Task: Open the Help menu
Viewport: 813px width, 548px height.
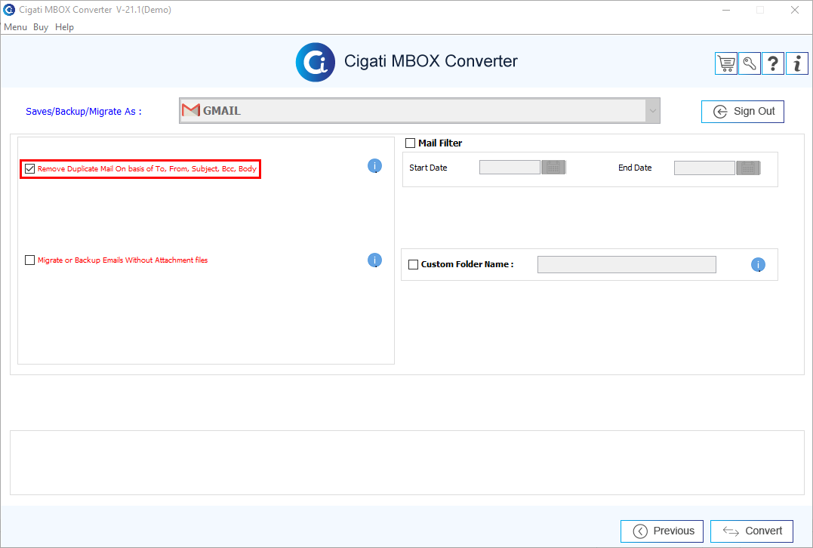Action: click(x=64, y=27)
